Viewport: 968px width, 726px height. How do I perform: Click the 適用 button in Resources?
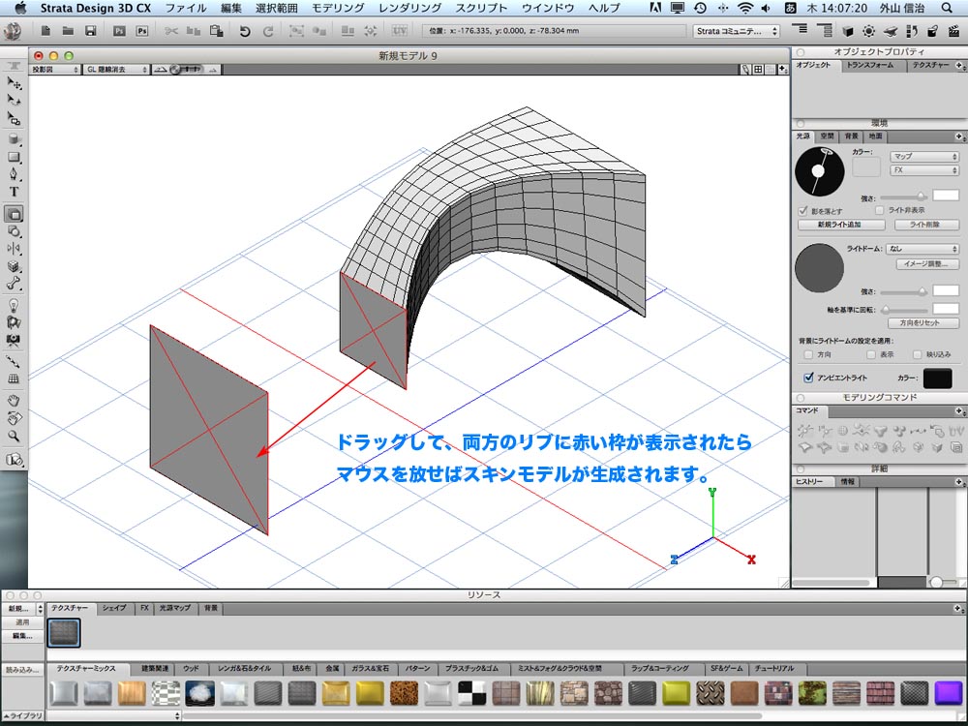(23, 622)
